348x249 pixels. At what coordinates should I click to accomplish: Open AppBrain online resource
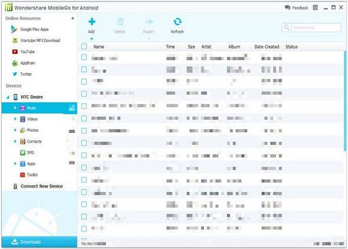click(x=23, y=63)
